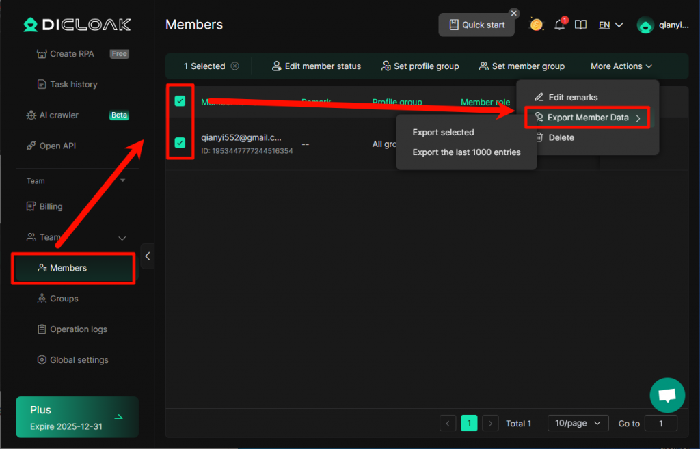Choose Export selected from submenu
Image resolution: width=700 pixels, height=449 pixels.
[443, 133]
